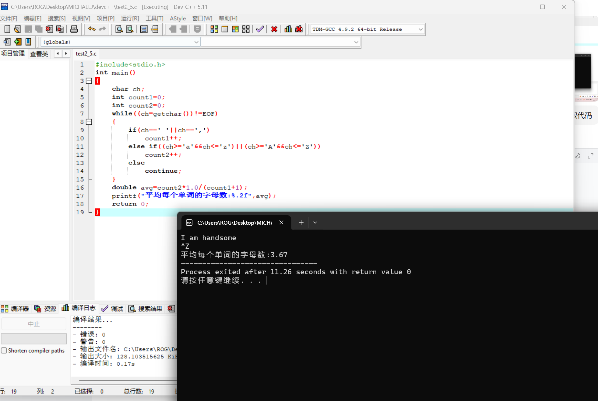Expand the (globals) scope dropdown
The image size is (598, 401).
coord(196,42)
